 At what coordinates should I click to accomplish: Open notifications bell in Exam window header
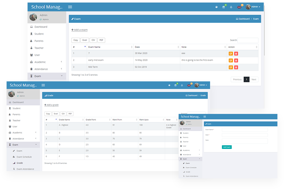[231, 7]
